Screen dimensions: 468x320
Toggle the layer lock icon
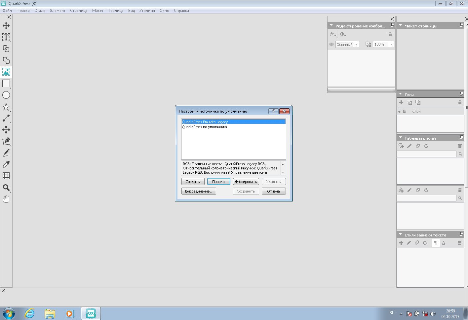(x=404, y=112)
